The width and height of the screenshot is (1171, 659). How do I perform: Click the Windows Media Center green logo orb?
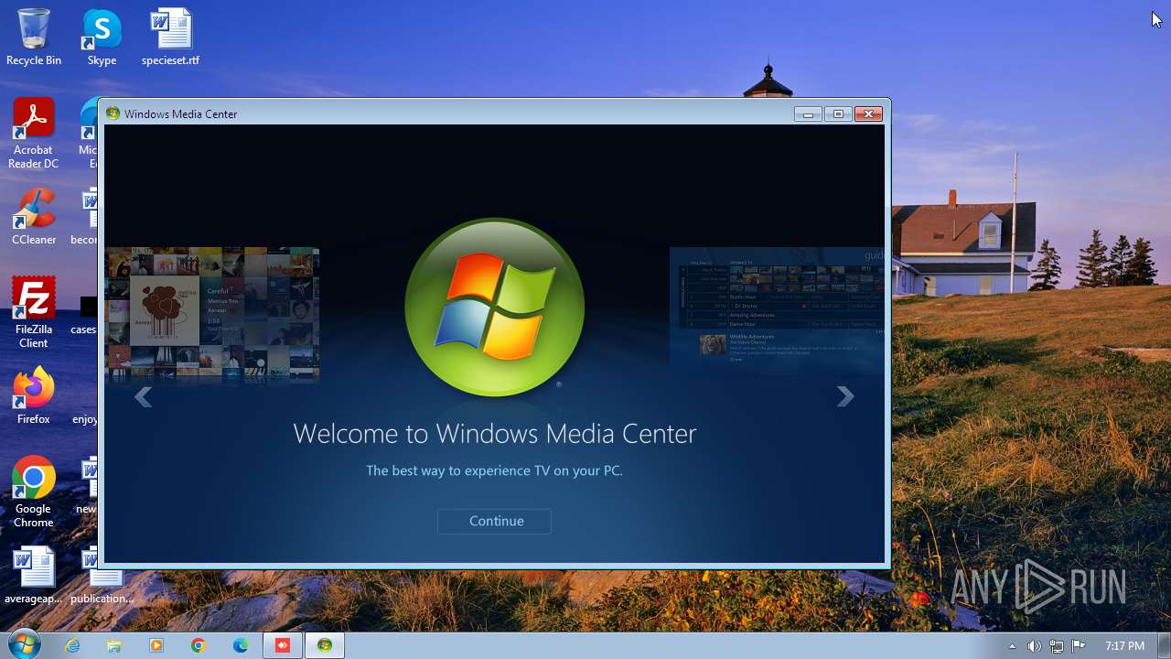[x=494, y=308]
